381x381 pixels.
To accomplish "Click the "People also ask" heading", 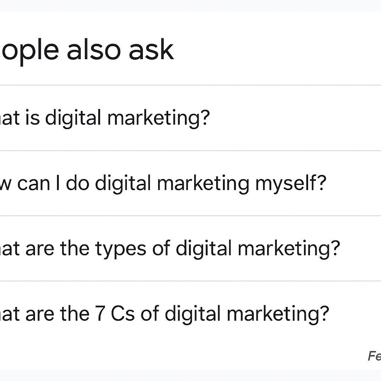I will [87, 50].
